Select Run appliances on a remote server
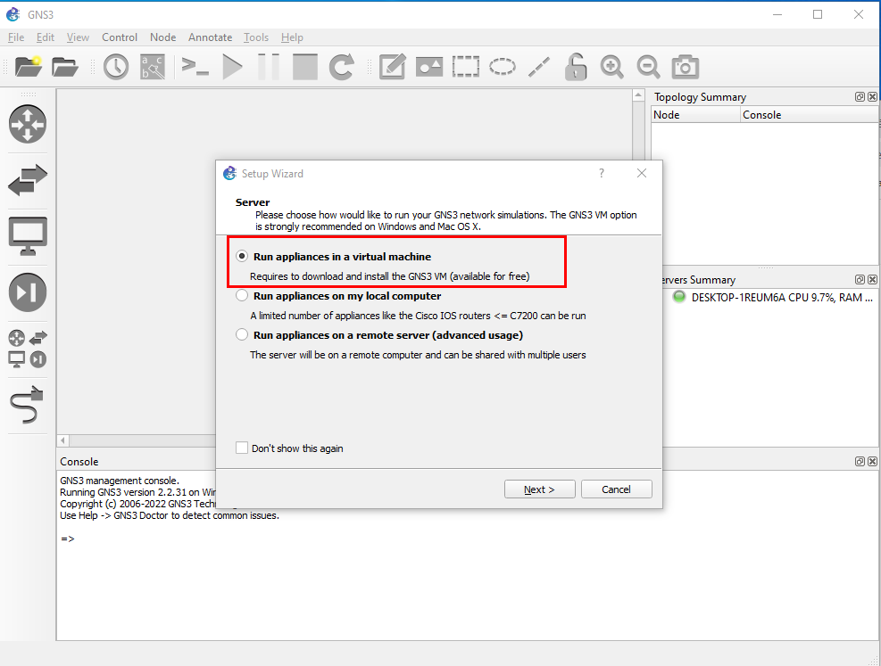The height and width of the screenshot is (666, 881). pos(242,335)
